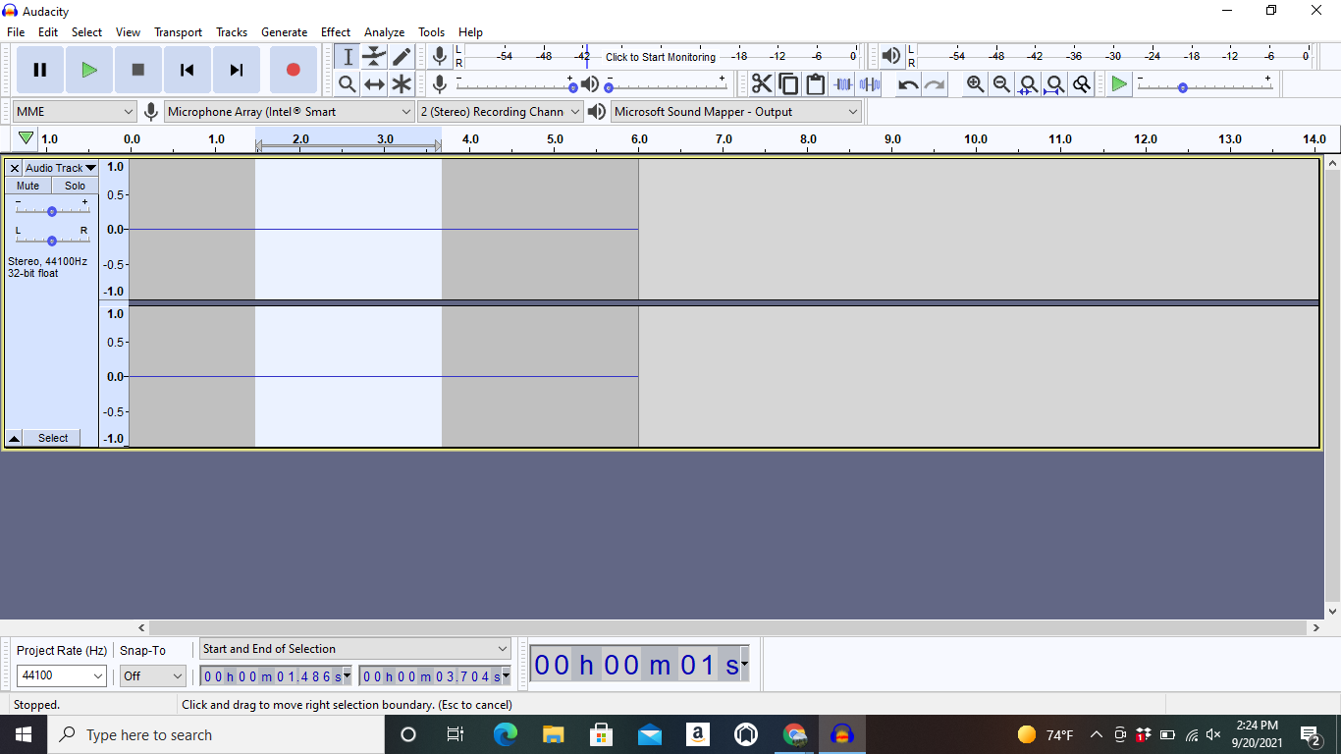Solo the Audio Track
Screen dimensions: 1341x754
(x=75, y=185)
